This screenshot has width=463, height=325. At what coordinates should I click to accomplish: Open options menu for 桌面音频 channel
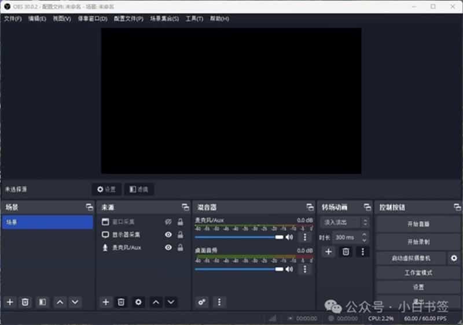click(x=305, y=269)
